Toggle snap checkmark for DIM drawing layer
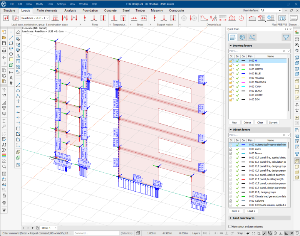 click(x=237, y=99)
